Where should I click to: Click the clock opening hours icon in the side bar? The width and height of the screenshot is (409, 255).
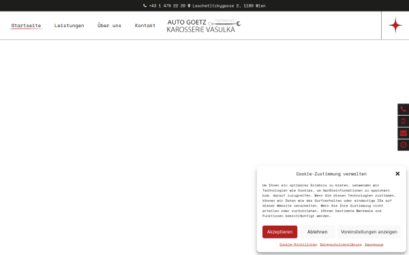(404, 145)
